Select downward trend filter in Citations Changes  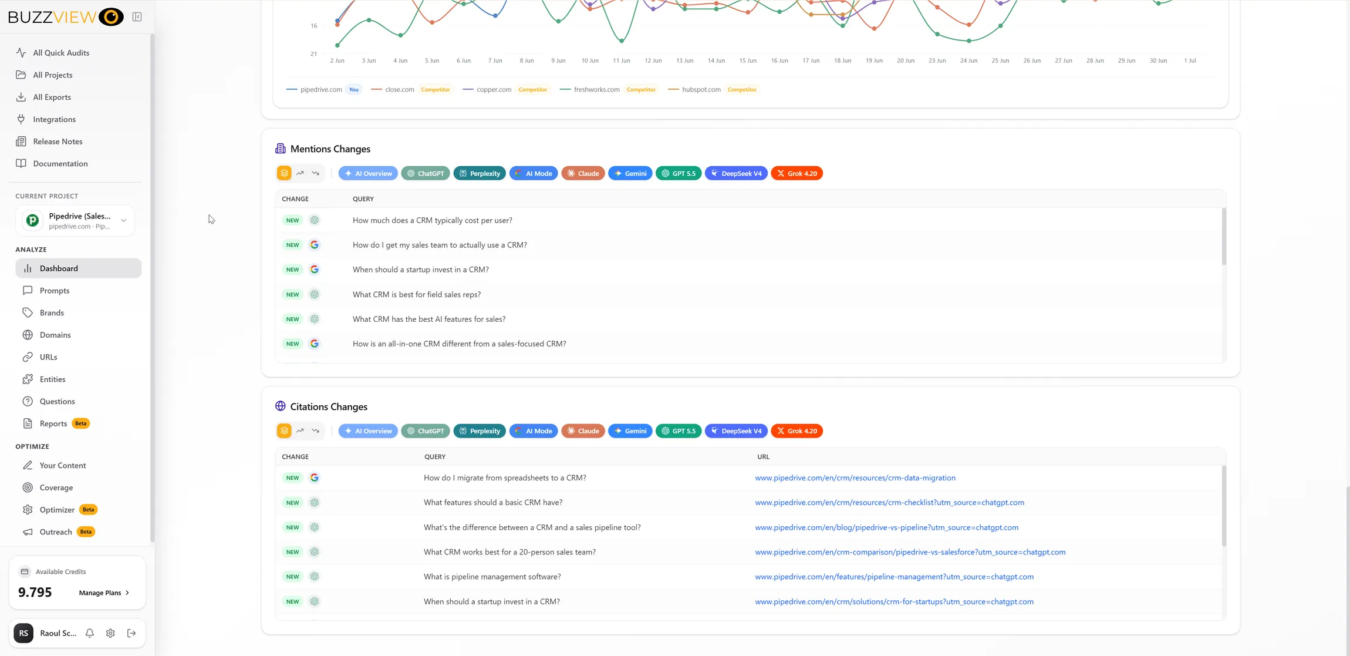click(x=316, y=431)
